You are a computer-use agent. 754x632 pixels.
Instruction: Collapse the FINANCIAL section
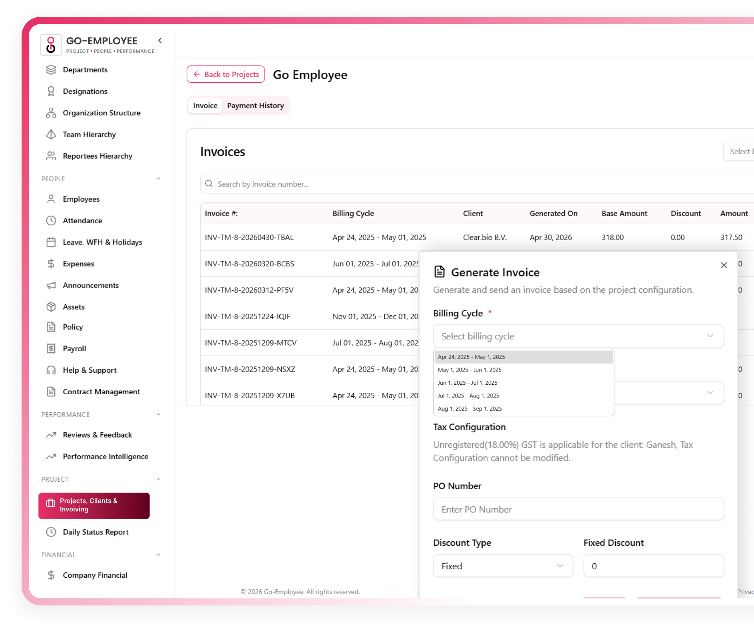(159, 555)
